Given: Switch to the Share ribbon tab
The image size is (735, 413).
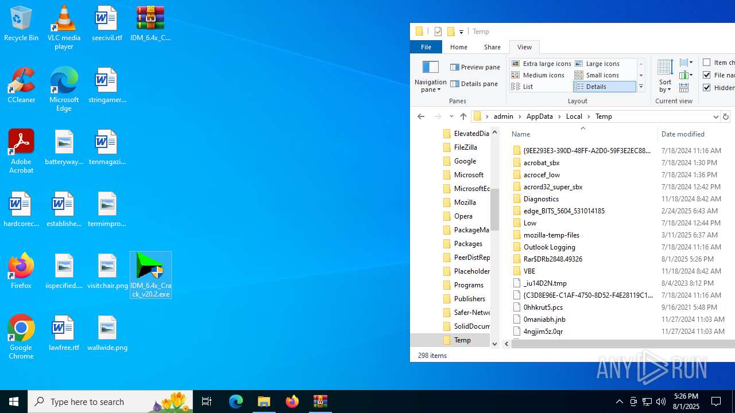Looking at the screenshot, I should pyautogui.click(x=492, y=47).
